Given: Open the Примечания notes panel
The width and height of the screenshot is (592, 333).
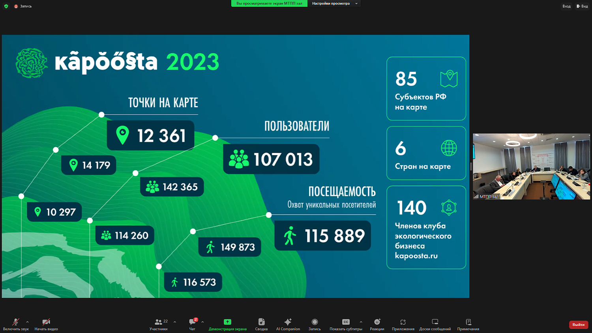Looking at the screenshot, I should pyautogui.click(x=468, y=324).
